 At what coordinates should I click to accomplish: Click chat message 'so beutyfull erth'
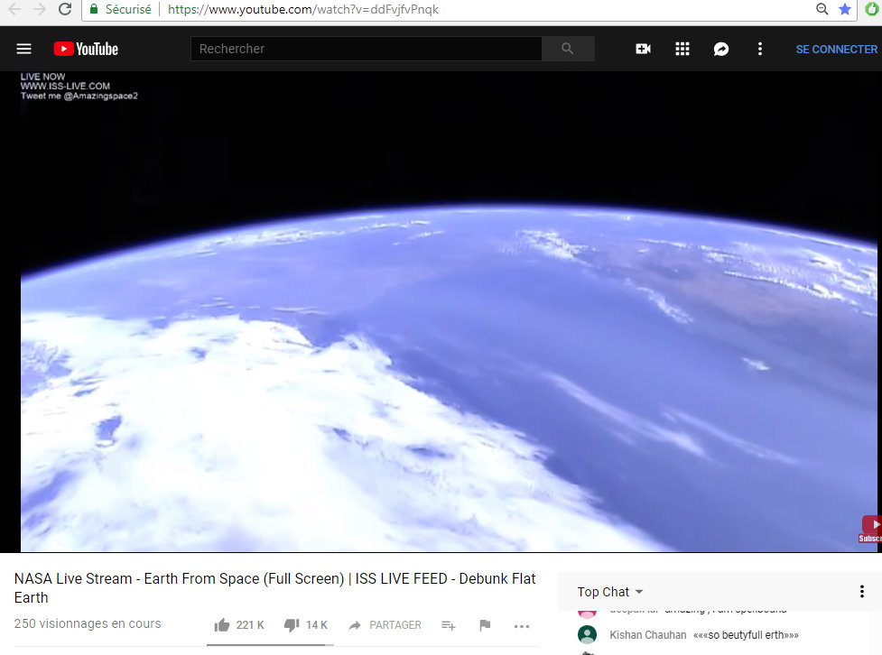pos(746,635)
